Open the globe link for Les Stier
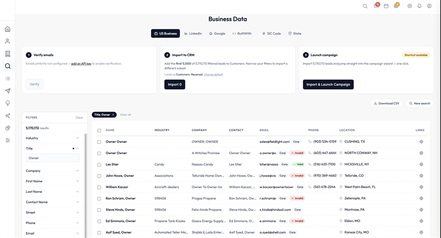Viewport: 441px width, 238px height. (x=422, y=164)
